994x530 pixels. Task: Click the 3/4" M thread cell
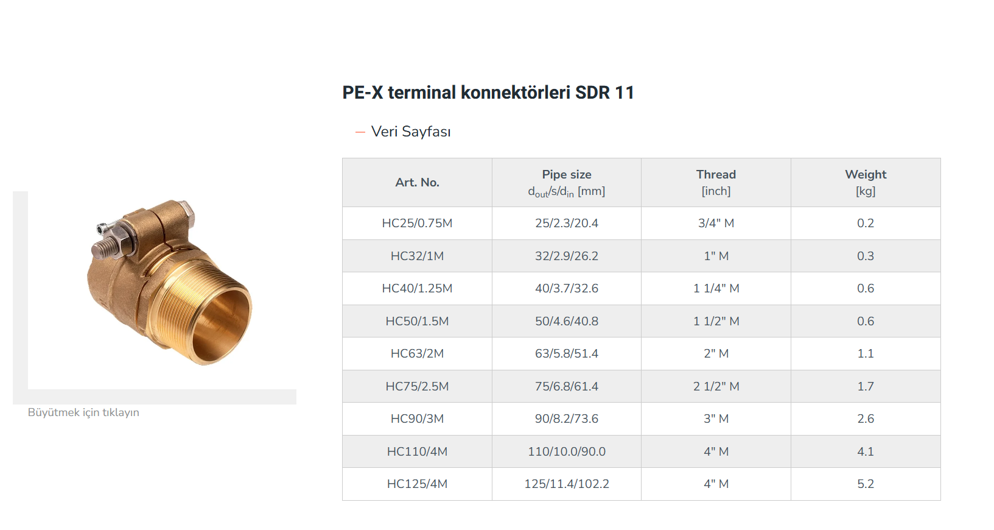pyautogui.click(x=716, y=223)
